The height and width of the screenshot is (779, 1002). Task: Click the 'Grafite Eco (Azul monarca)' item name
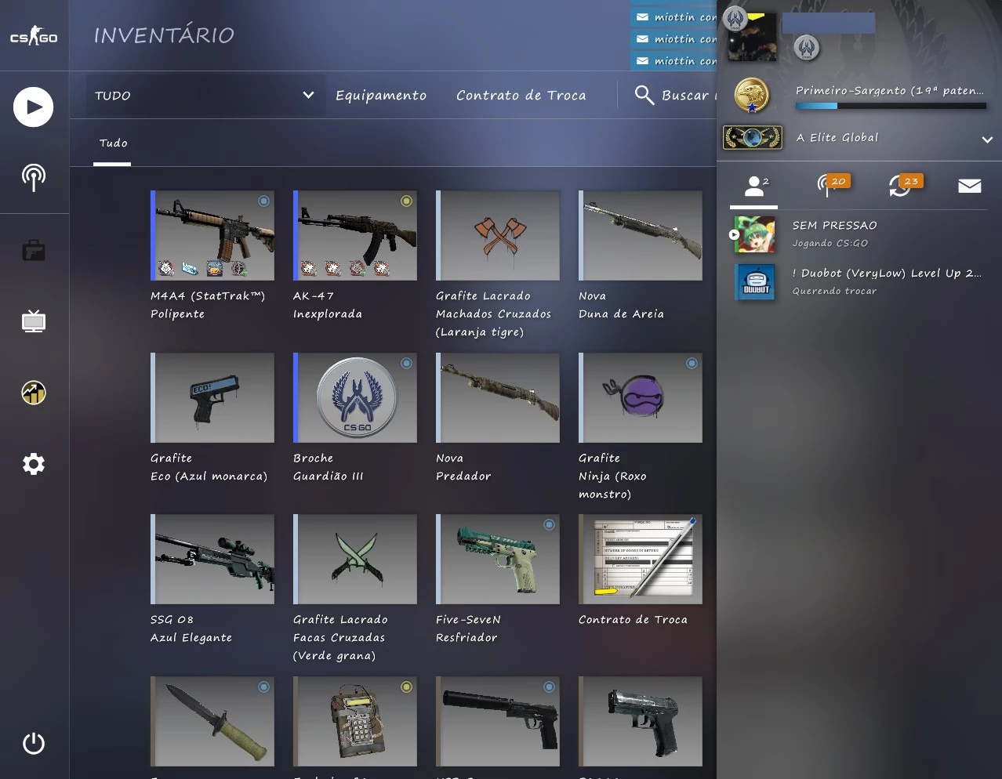pos(209,467)
